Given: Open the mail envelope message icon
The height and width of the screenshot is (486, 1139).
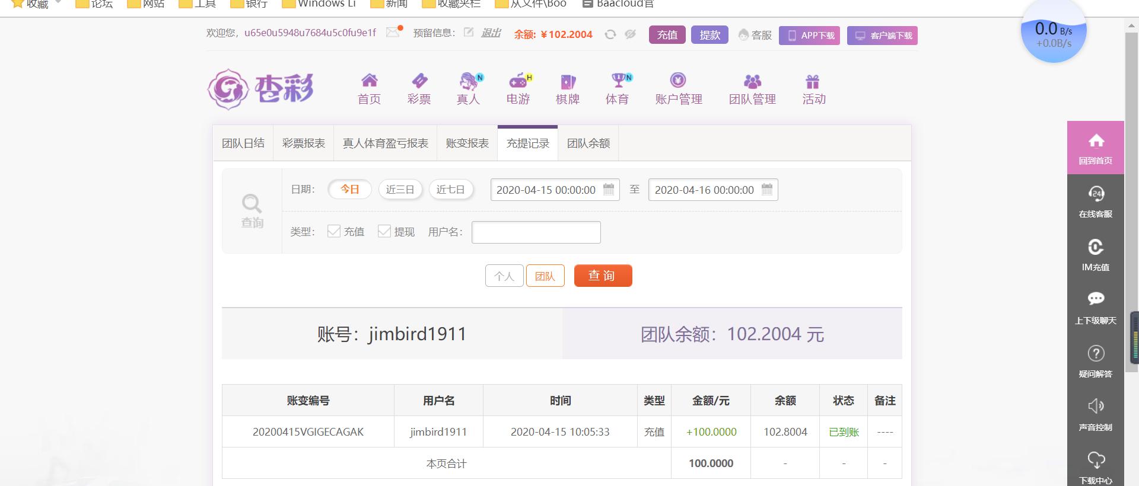Looking at the screenshot, I should tap(393, 33).
